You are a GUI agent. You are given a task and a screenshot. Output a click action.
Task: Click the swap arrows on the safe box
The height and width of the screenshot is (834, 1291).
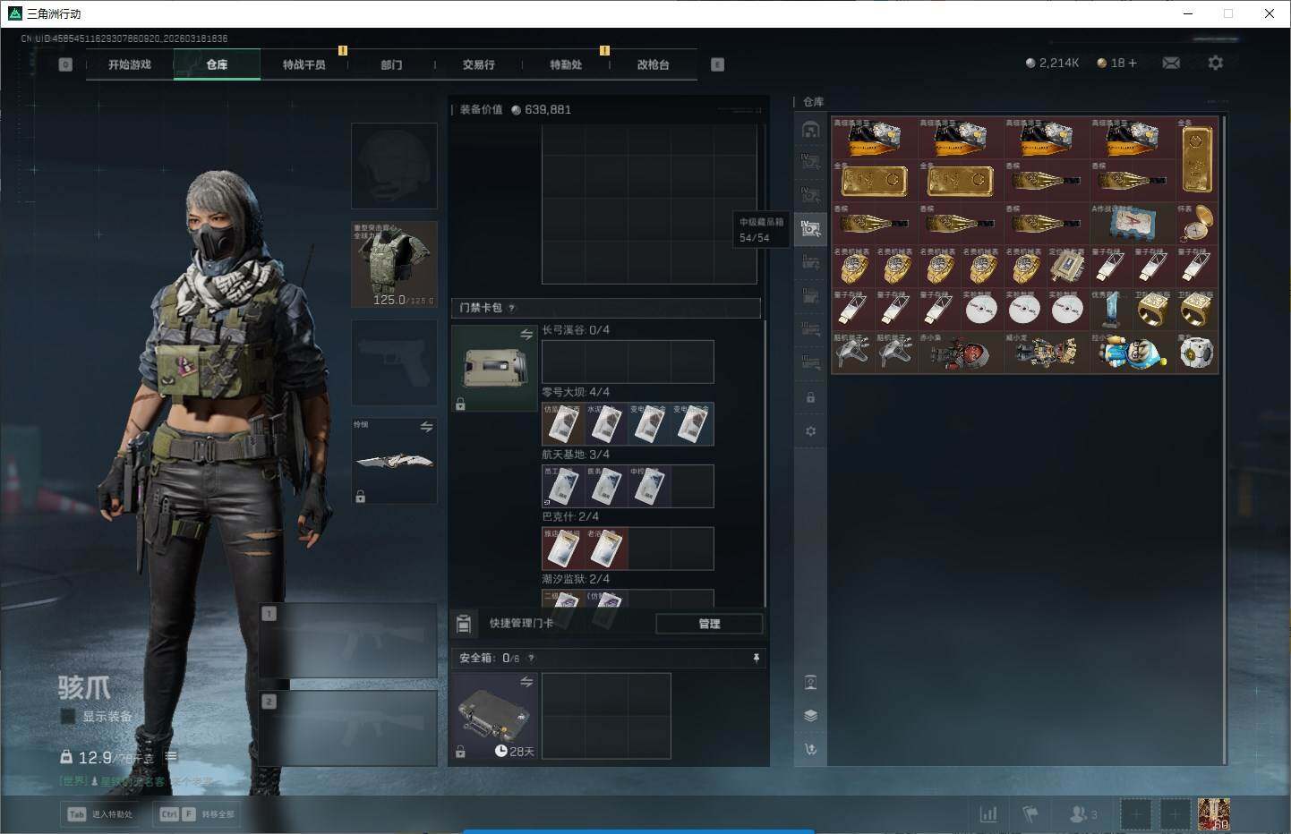(526, 682)
